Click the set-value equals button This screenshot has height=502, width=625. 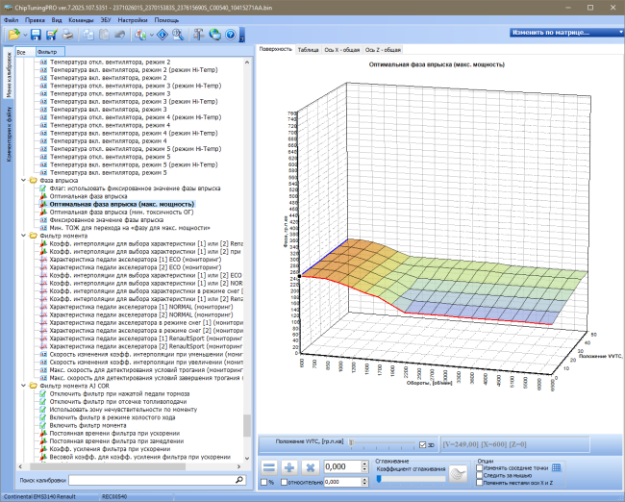(269, 467)
